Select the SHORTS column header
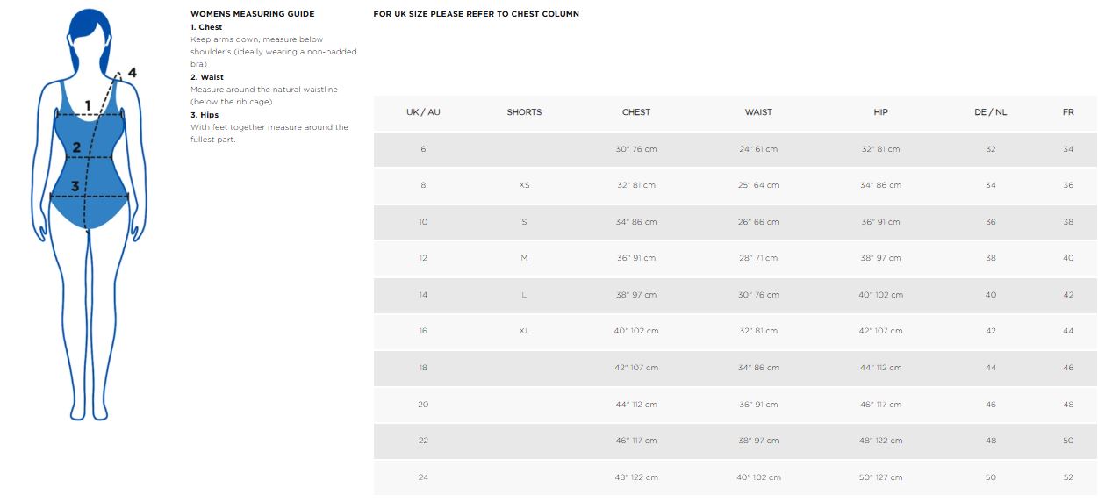 click(x=524, y=112)
